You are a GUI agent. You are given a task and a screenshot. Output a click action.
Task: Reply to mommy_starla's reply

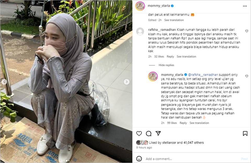(x=183, y=123)
